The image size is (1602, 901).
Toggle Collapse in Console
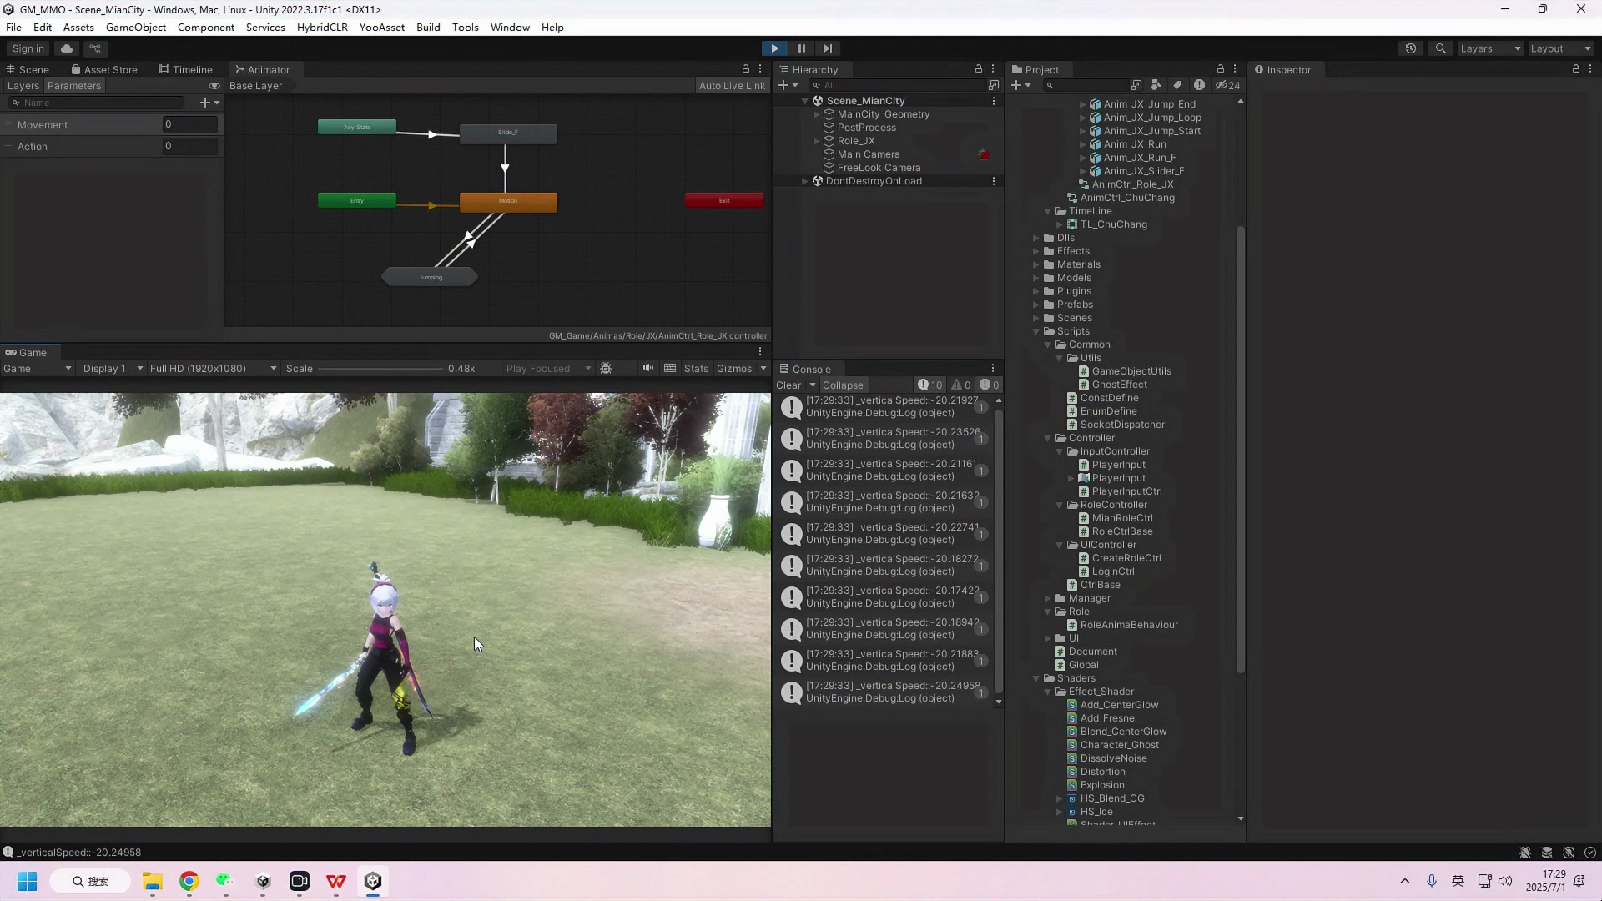pos(843,385)
